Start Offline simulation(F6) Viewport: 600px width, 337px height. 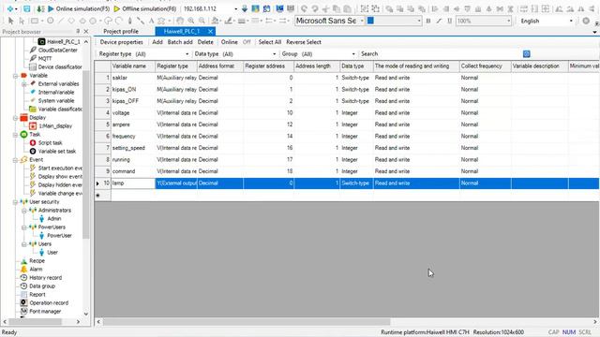(145, 8)
